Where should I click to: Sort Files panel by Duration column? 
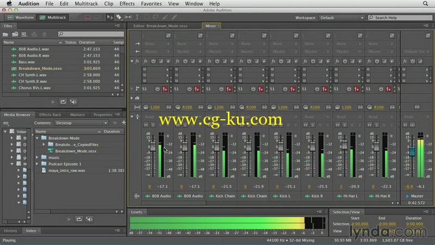[87, 42]
